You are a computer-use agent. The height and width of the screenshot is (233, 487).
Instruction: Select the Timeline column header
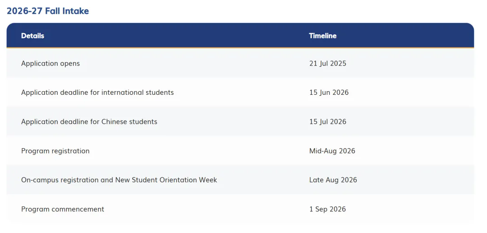click(x=323, y=36)
